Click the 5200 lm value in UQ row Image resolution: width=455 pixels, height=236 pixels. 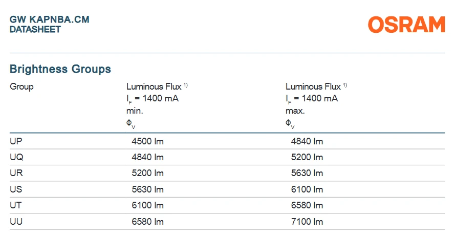point(307,157)
